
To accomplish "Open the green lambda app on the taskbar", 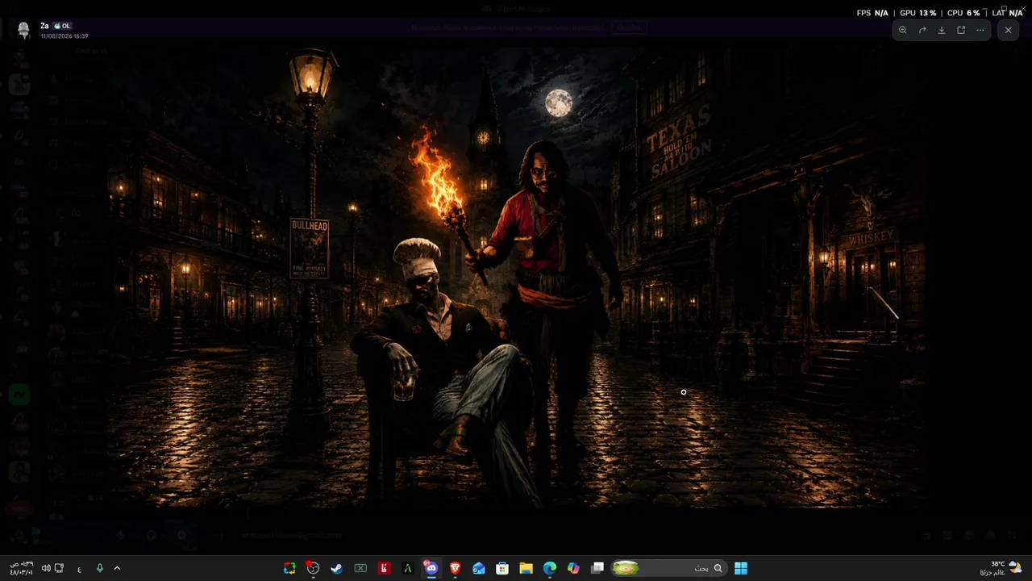I will 408,568.
